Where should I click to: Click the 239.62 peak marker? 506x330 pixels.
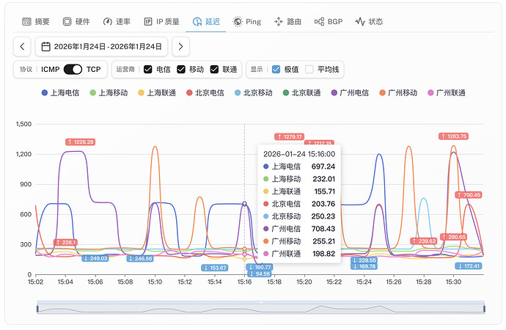click(425, 241)
